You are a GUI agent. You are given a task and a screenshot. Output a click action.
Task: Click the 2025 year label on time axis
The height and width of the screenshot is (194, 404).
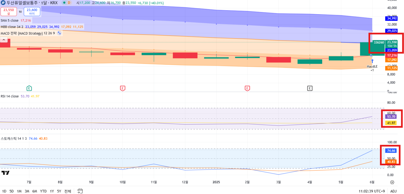click(x=216, y=182)
